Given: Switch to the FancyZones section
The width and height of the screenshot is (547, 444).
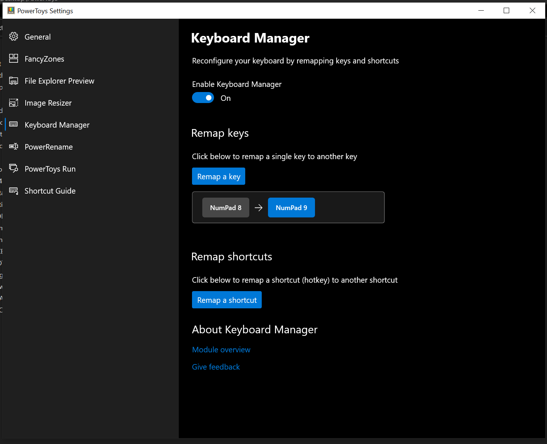Looking at the screenshot, I should pyautogui.click(x=44, y=59).
